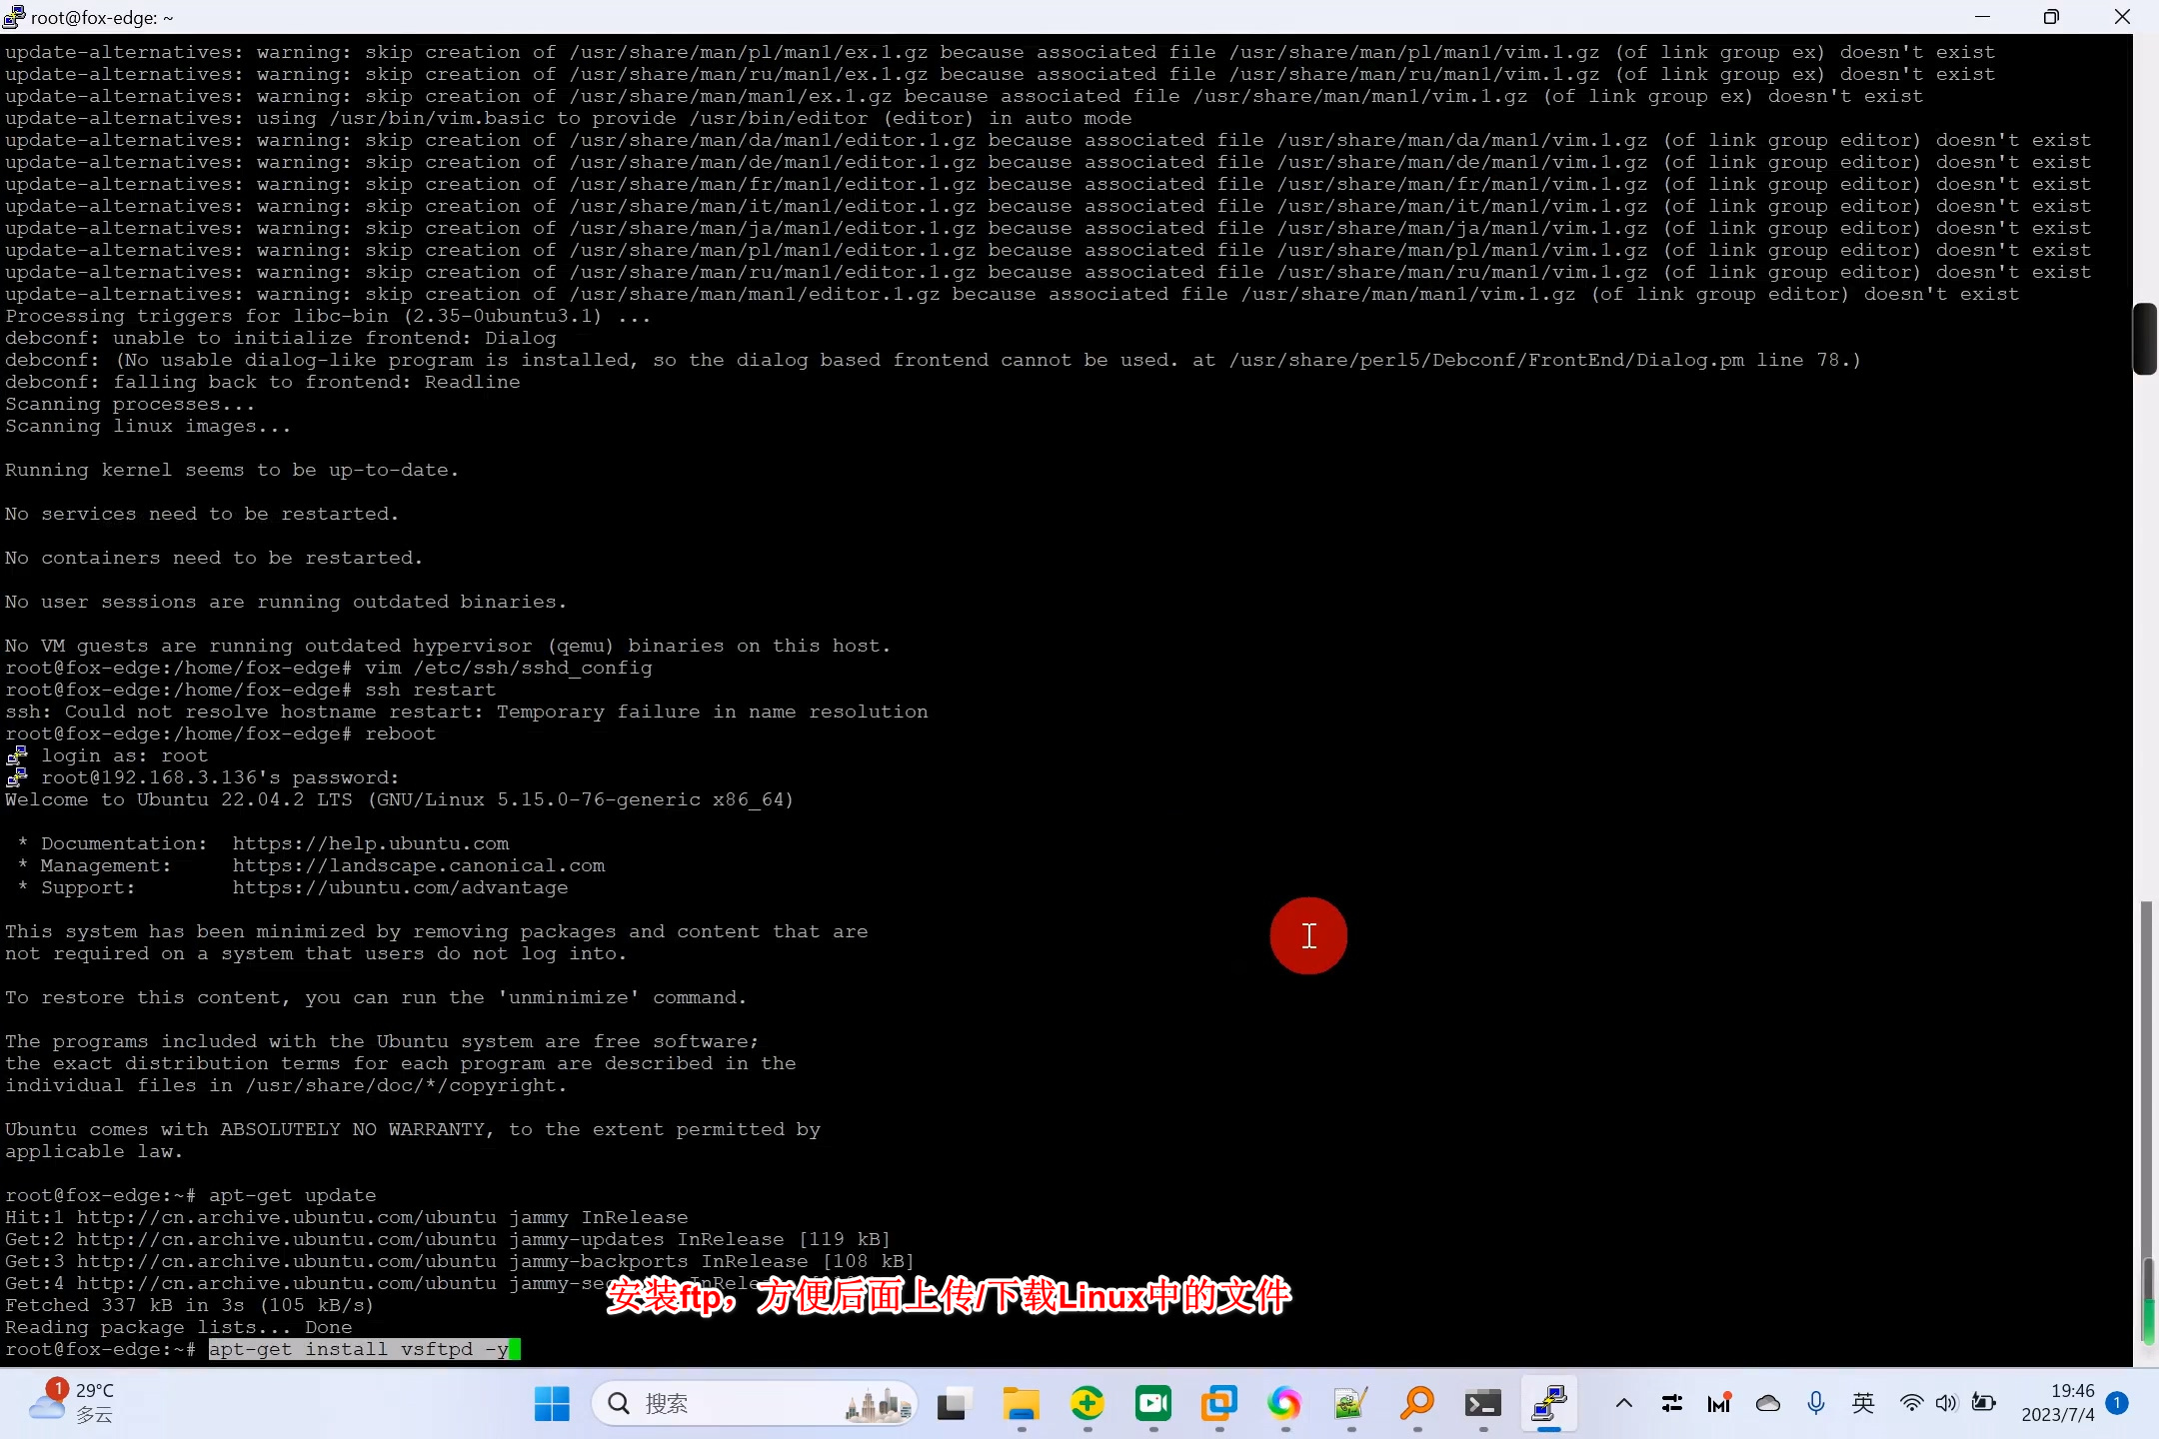The height and width of the screenshot is (1439, 2159).
Task: Open the green video camera app
Action: click(1152, 1404)
